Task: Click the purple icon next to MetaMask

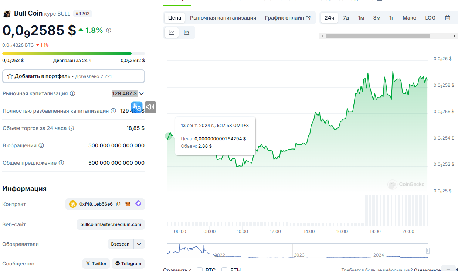Action: [x=138, y=203]
